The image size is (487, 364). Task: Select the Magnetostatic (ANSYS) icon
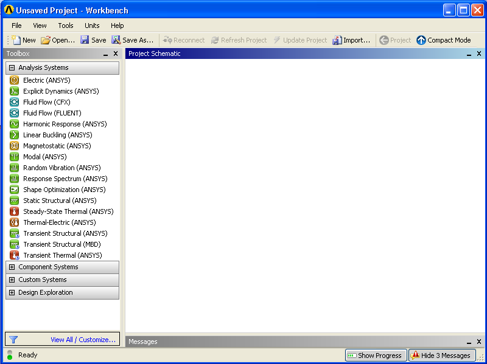(x=14, y=146)
